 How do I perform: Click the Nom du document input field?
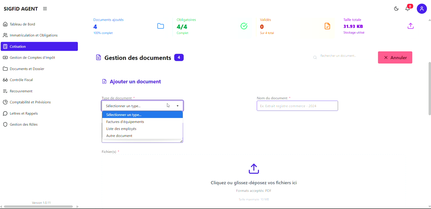[x=297, y=106]
